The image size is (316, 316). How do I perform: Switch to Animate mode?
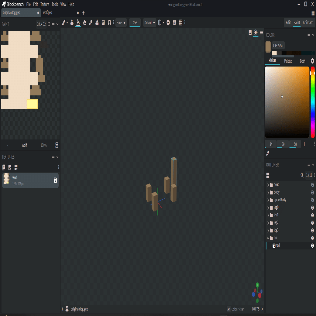coord(308,22)
